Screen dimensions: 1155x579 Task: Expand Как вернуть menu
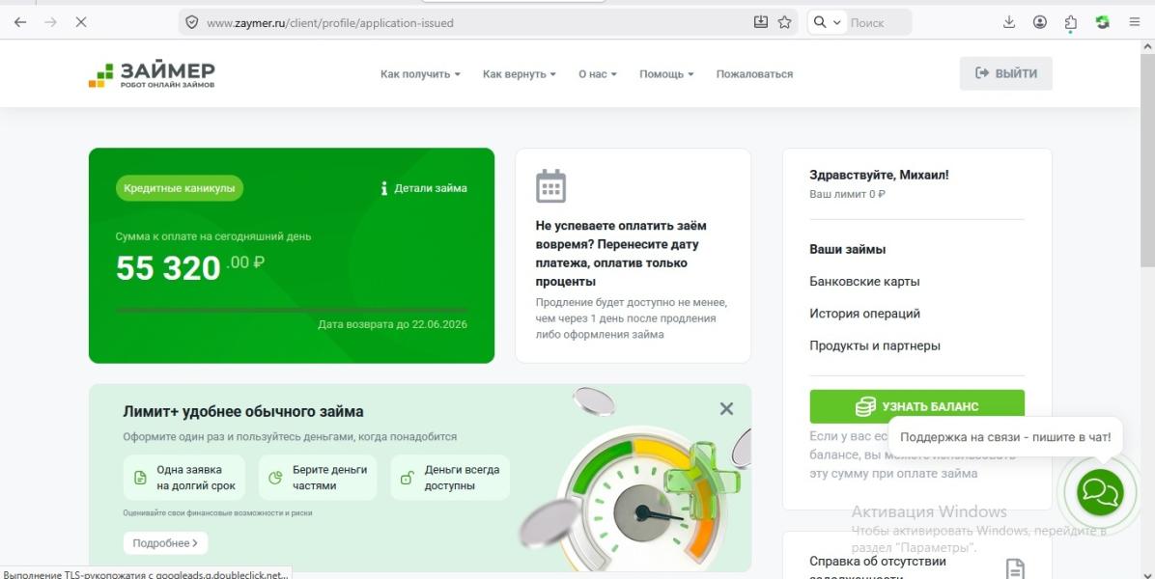click(520, 74)
